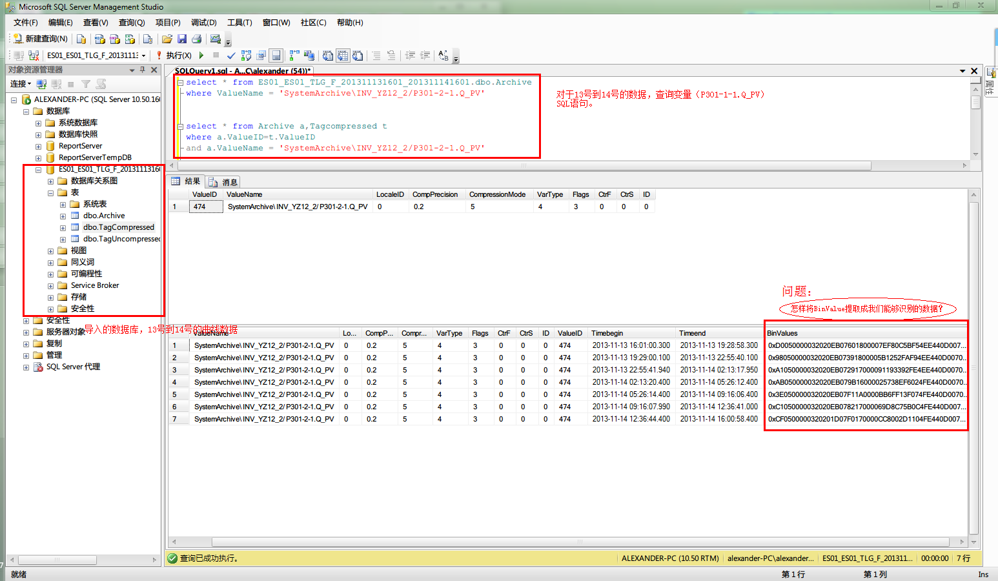Click the Analysis Services DMX Query icon
998x581 pixels.
pyautogui.click(x=115, y=39)
